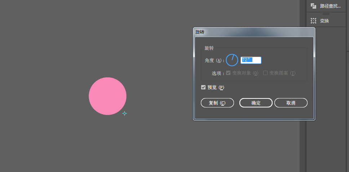Uncheck the 预览 (P) preview checkbox

click(203, 88)
